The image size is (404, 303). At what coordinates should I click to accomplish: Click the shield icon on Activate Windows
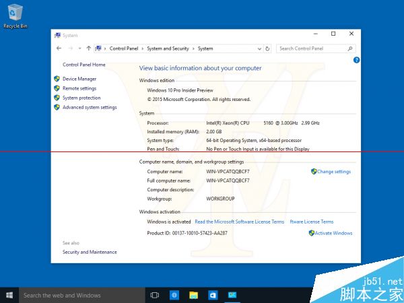click(312, 233)
